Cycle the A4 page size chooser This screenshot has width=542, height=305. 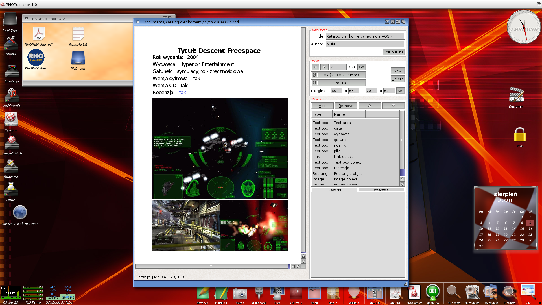pos(338,75)
